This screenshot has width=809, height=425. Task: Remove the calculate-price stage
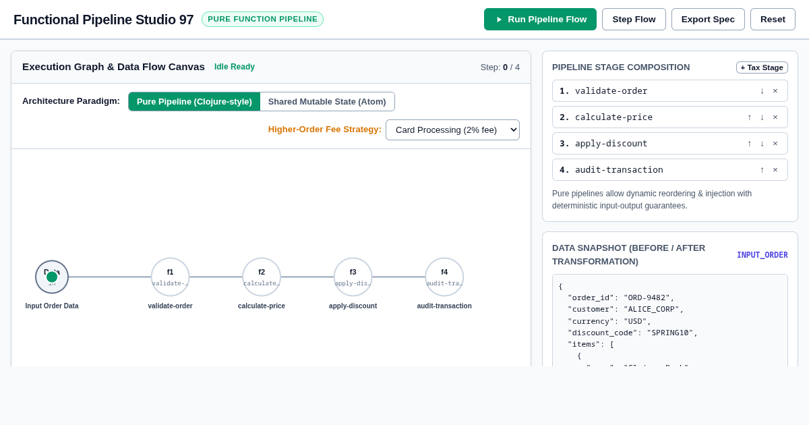click(775, 117)
